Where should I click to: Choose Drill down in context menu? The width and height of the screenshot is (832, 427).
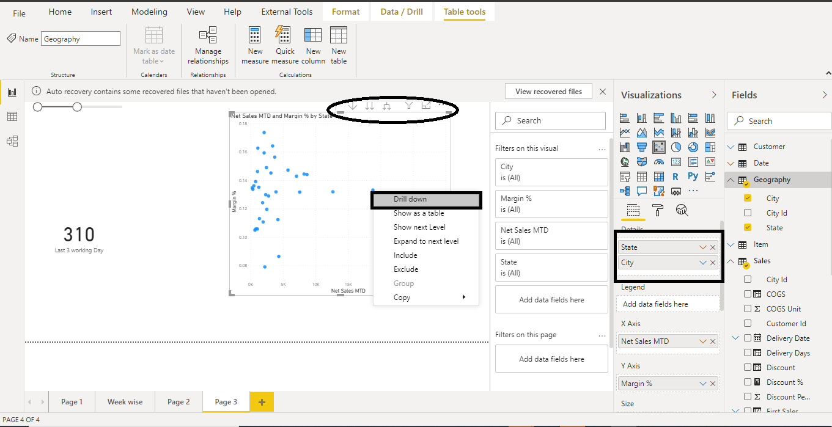click(x=426, y=199)
